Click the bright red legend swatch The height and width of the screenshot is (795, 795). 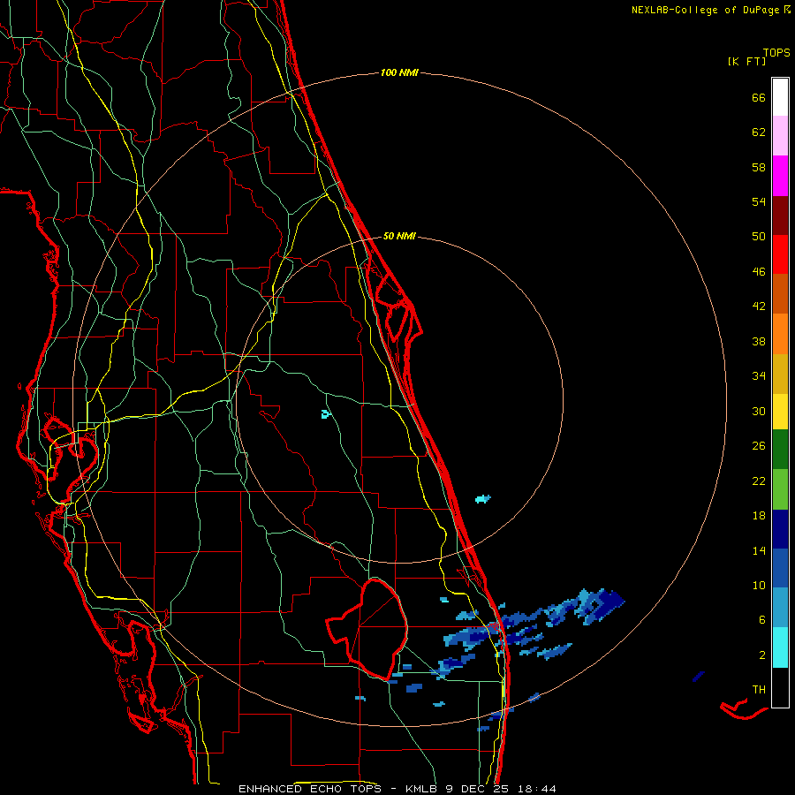click(x=780, y=254)
